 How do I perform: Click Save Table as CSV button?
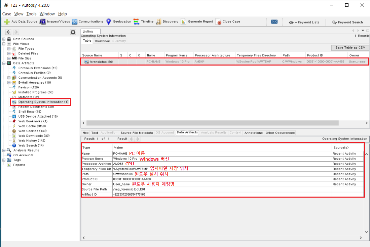pos(350,48)
